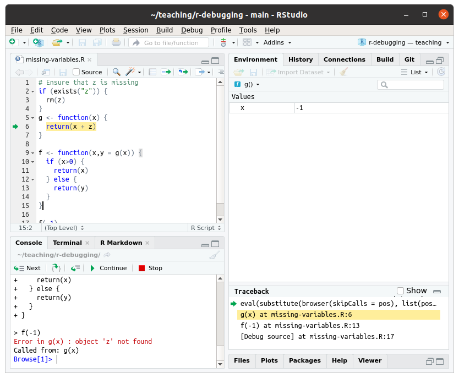Click the Environment search box
The height and width of the screenshot is (378, 459).
411,85
